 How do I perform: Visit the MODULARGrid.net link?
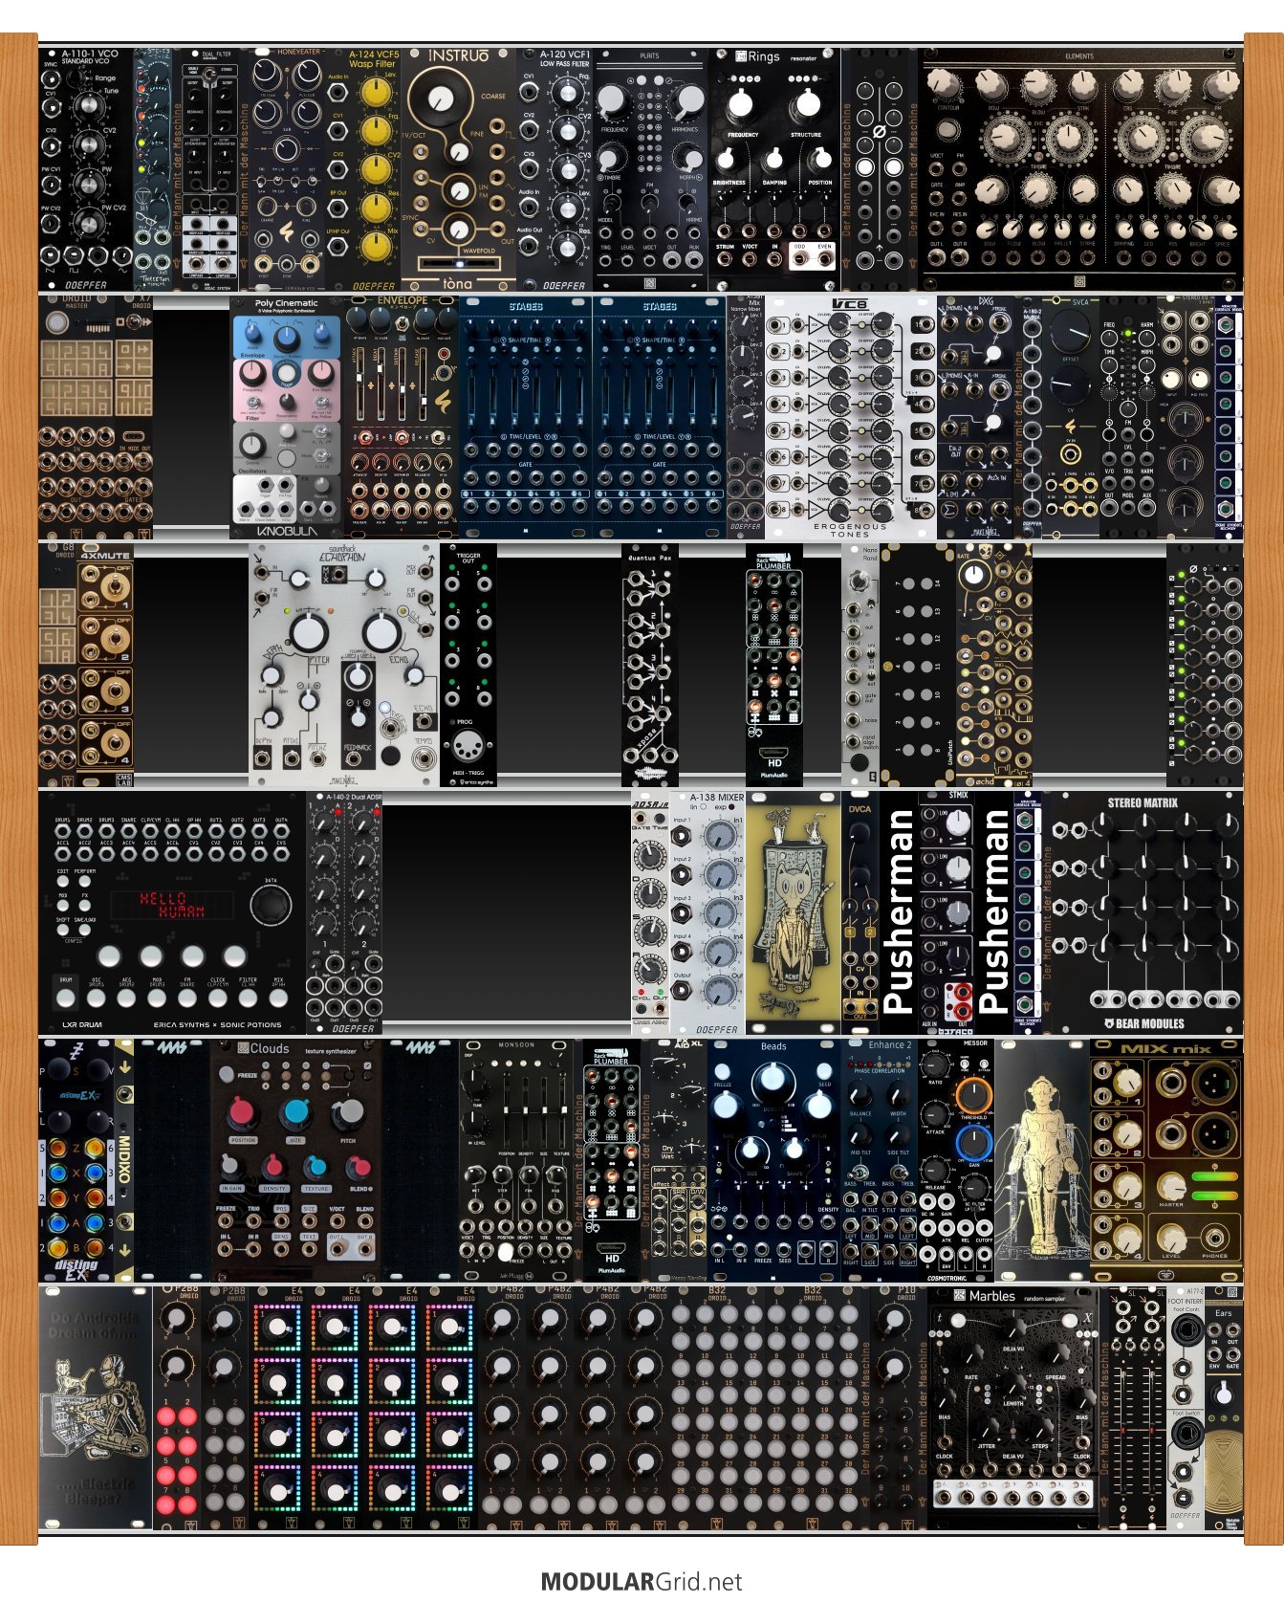pos(642,1582)
